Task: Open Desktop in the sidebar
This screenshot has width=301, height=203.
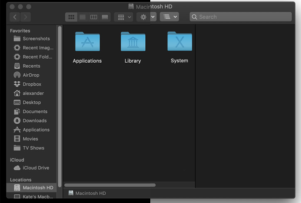Action: tap(32, 103)
